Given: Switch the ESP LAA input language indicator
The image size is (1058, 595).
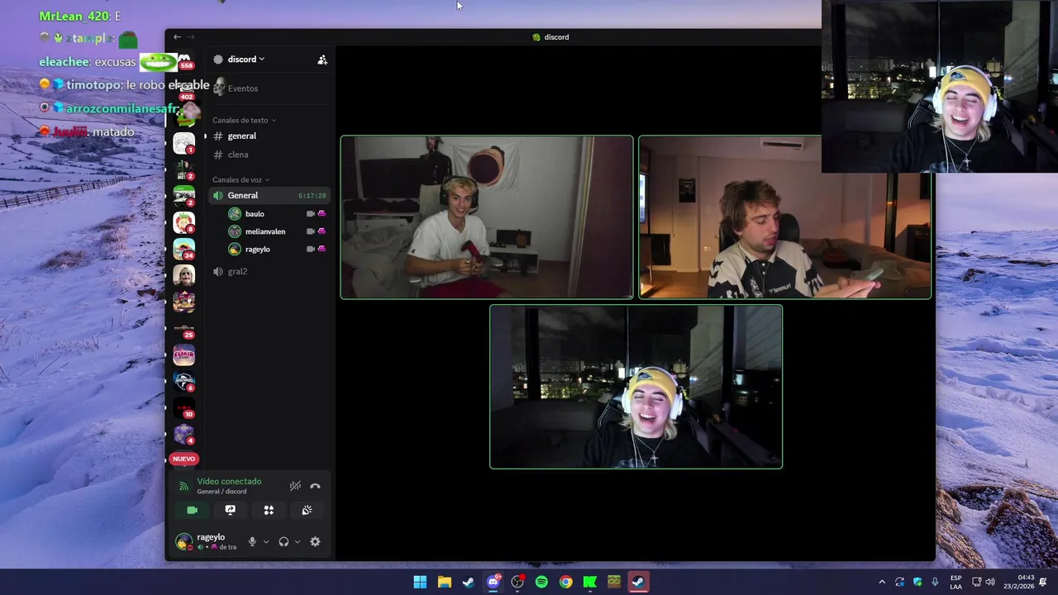Looking at the screenshot, I should tap(956, 582).
